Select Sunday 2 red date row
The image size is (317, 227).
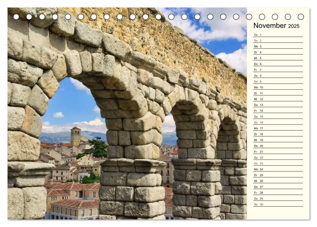click(x=278, y=41)
